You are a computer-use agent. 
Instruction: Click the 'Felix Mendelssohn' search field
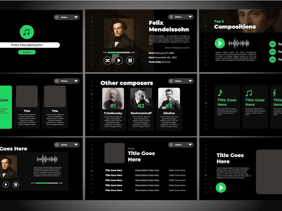tap(30, 45)
